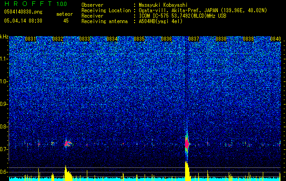This screenshot has height=181, width=286.
Task: Click the tall yellow power peak below 0837
Action: pyautogui.click(x=187, y=171)
